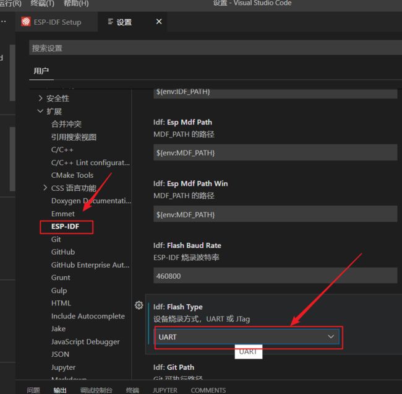Select Emmet in the settings tree
Image resolution: width=402 pixels, height=394 pixels.
coord(63,214)
